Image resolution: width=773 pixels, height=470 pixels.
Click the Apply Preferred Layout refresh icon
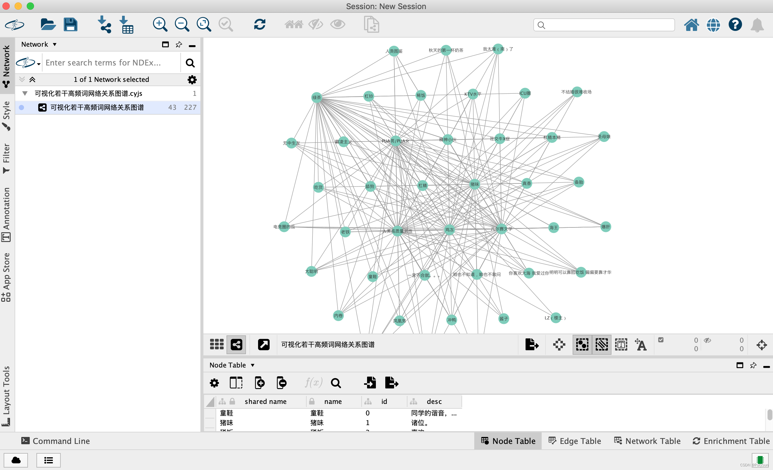[260, 25]
